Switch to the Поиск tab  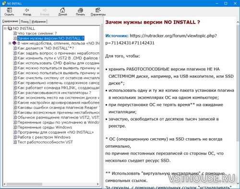click(25, 22)
